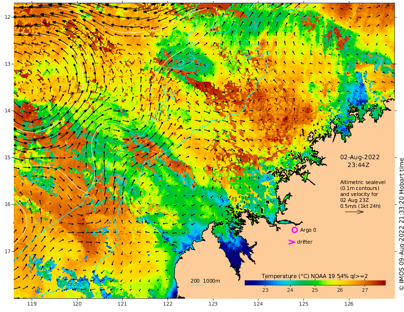
Task: Click the latitude axis label '-15'
Action: coord(7,157)
